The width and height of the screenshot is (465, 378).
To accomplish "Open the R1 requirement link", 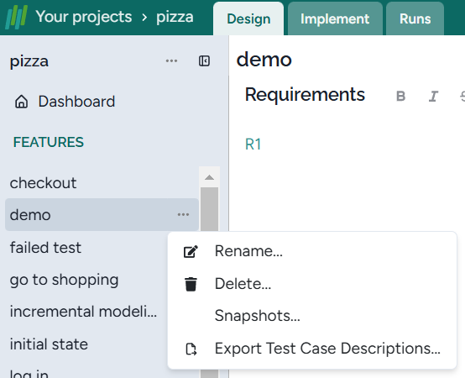I will 253,144.
